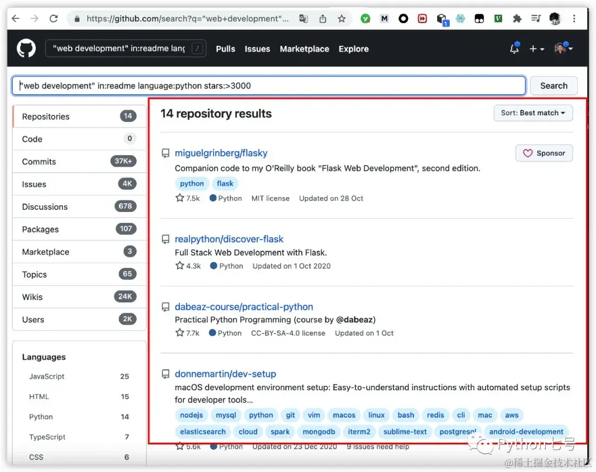Open the puzzle-piece extensions menu

pyautogui.click(x=517, y=19)
